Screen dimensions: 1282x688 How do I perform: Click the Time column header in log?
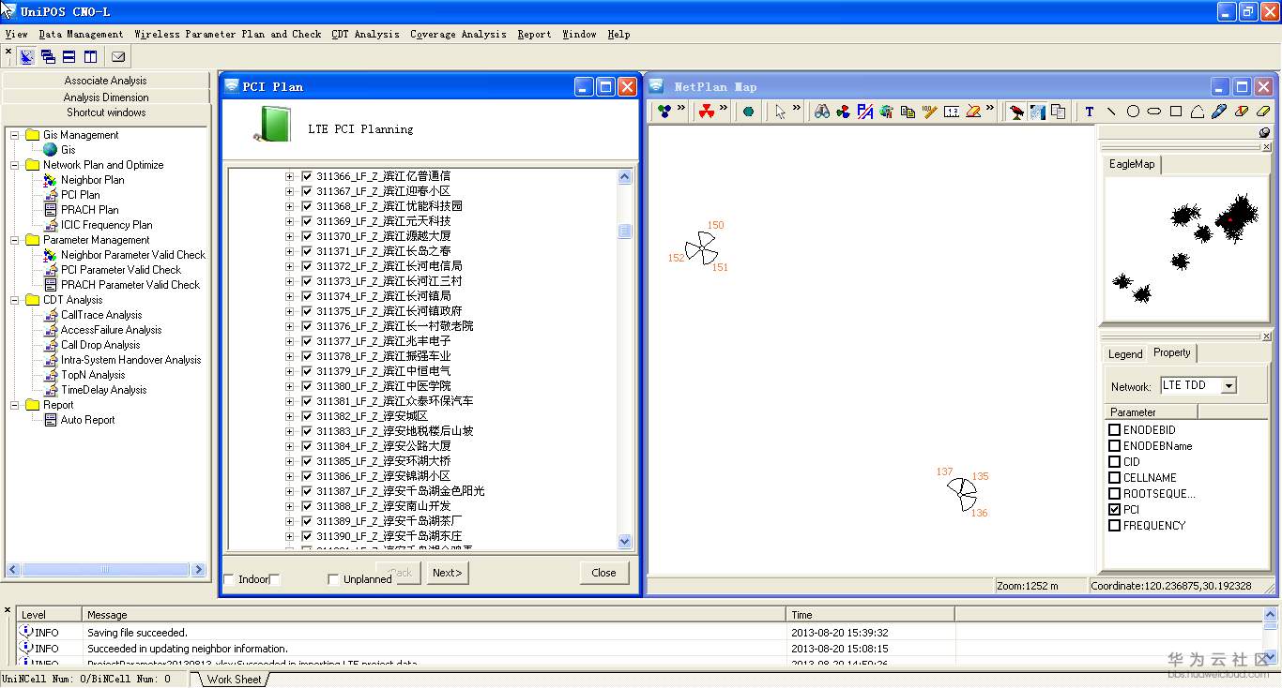pos(870,615)
